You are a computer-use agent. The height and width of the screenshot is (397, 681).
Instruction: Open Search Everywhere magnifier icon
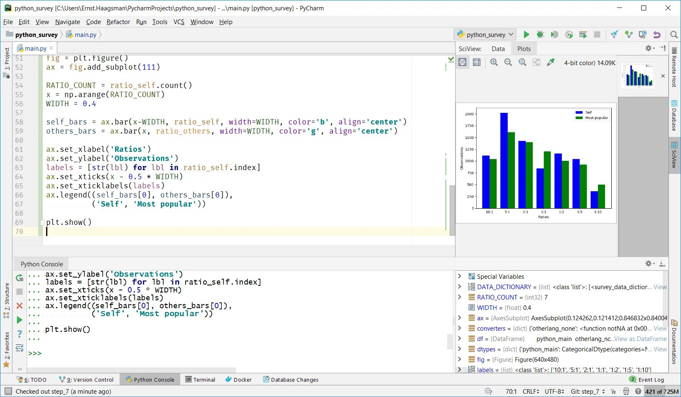[x=674, y=35]
